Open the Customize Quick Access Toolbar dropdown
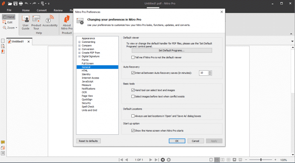 click(x=49, y=4)
